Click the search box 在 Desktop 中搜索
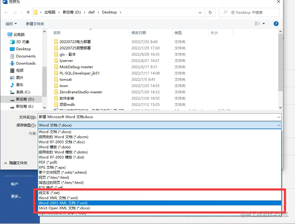This screenshot has height=224, width=295. 249,12
